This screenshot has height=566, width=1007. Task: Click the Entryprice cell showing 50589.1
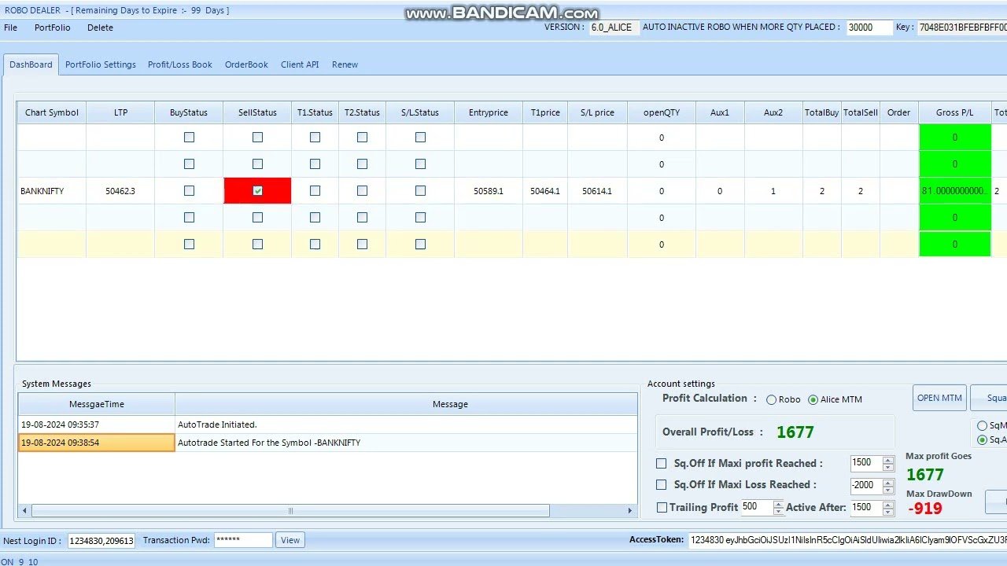point(489,191)
